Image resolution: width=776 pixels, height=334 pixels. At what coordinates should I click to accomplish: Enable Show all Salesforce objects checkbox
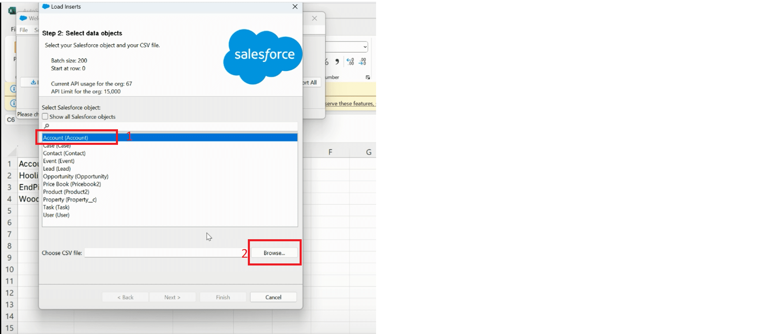[45, 117]
